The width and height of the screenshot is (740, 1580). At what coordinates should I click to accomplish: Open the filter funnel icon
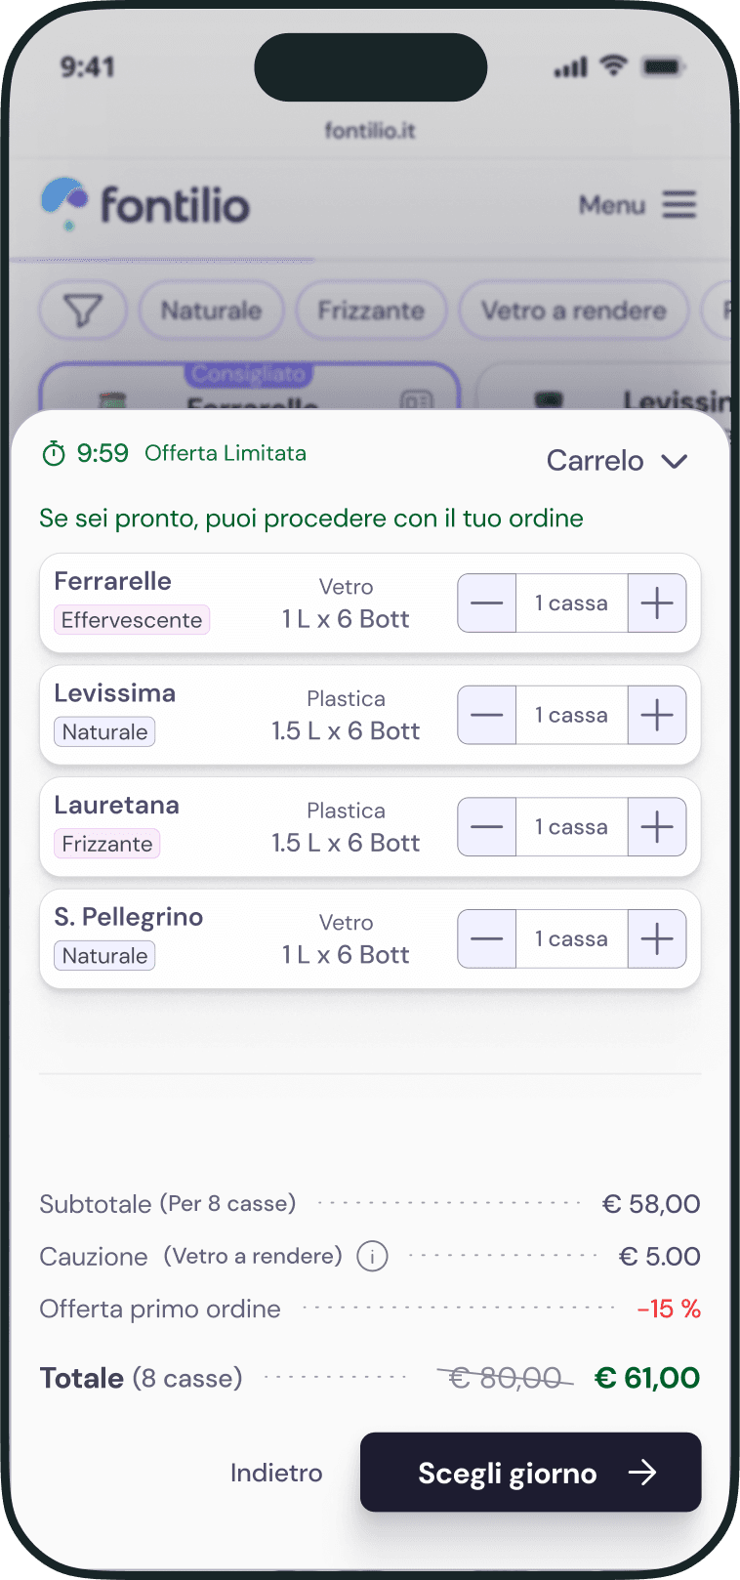[83, 311]
